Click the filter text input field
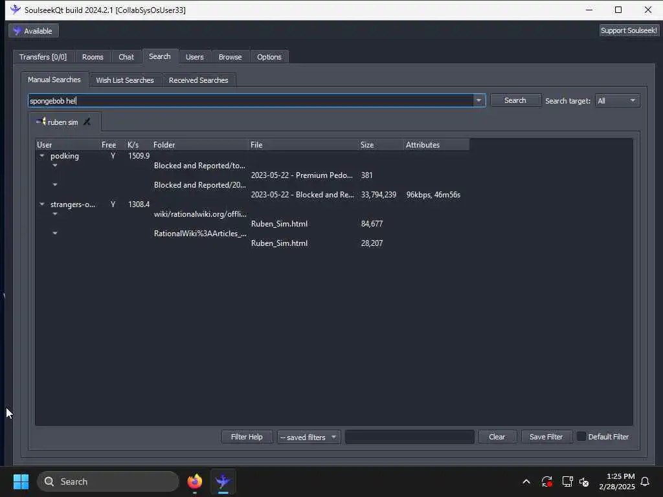 [409, 437]
